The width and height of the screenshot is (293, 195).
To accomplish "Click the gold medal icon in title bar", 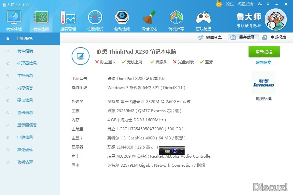I will [x=219, y=4].
